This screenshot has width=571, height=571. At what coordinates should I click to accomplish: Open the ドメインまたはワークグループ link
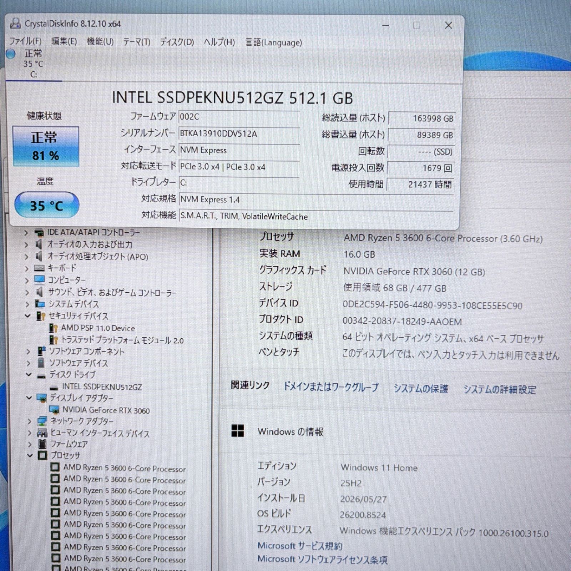coord(331,387)
